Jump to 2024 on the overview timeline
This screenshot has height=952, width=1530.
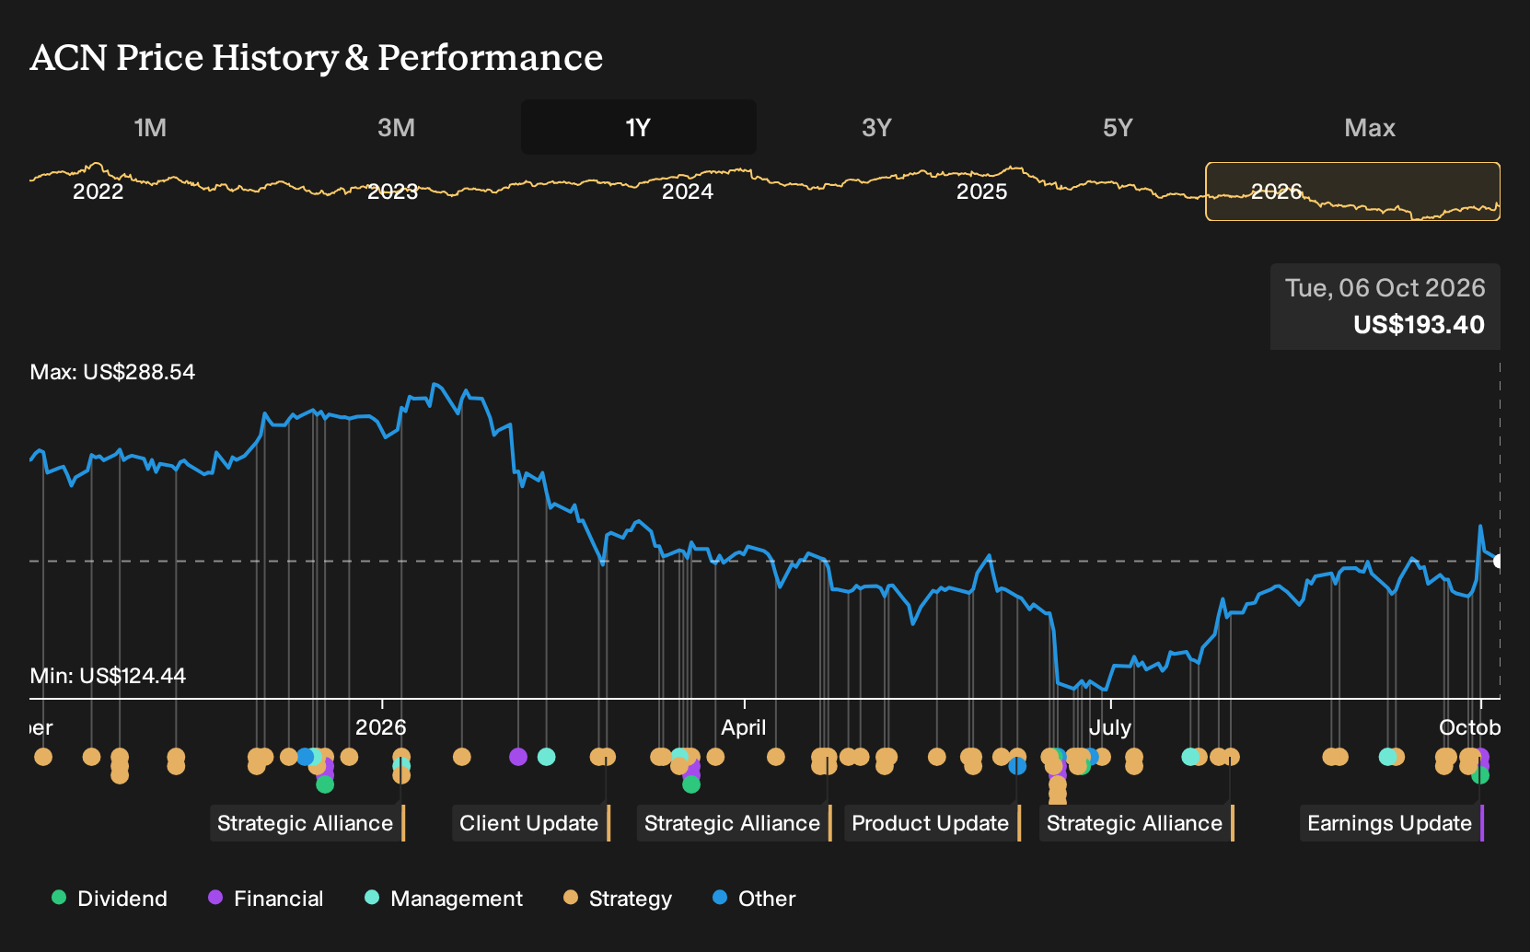coord(688,192)
